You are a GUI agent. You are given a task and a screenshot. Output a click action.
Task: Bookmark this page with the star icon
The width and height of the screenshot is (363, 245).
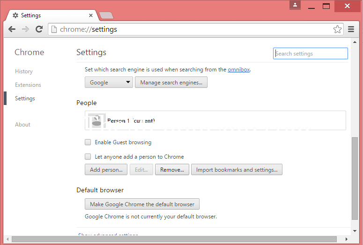click(x=337, y=29)
